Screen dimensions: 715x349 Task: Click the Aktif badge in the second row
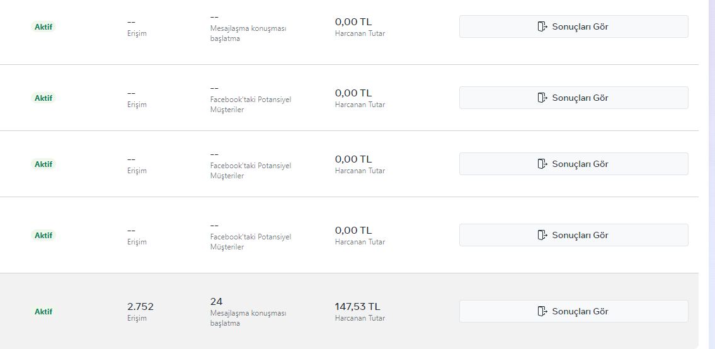point(43,98)
